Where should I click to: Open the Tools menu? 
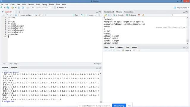pos(58,4)
